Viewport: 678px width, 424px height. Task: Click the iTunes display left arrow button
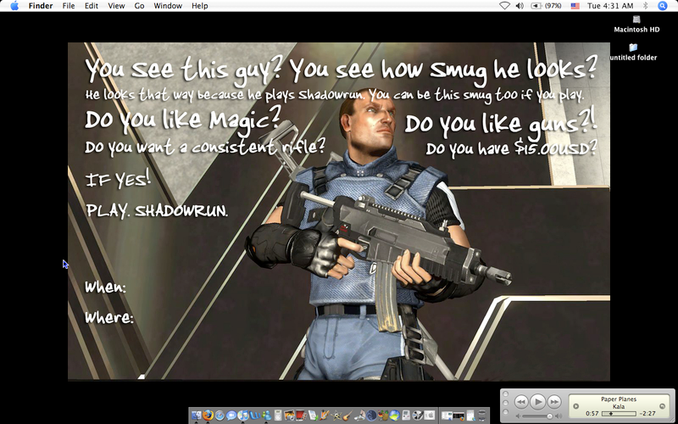(576, 406)
